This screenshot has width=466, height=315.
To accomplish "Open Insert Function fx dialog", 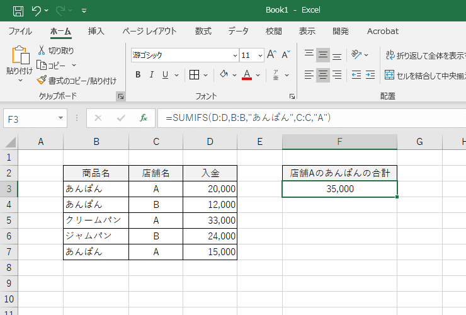I will [144, 118].
